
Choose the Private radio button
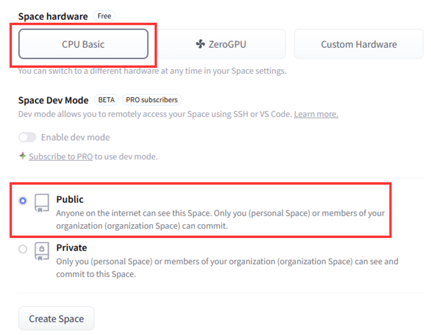pos(23,249)
